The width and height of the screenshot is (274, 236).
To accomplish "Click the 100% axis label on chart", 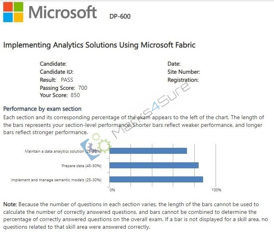I will click(x=216, y=190).
